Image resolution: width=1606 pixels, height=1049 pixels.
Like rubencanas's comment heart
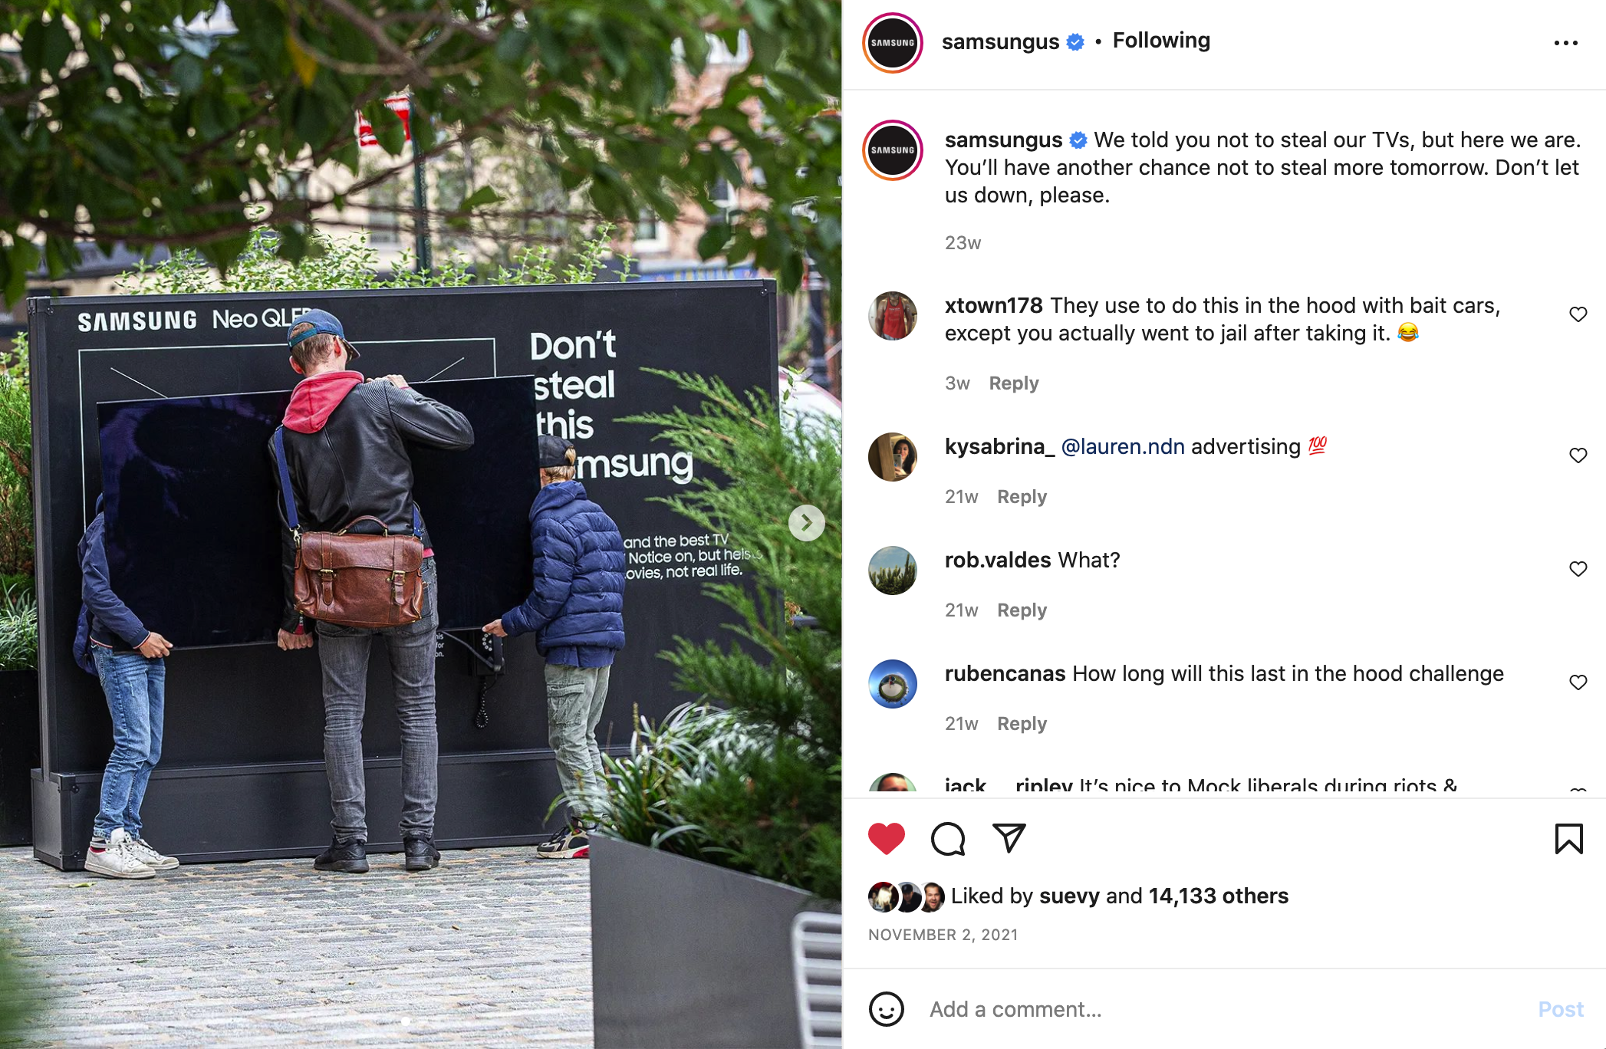1578,682
